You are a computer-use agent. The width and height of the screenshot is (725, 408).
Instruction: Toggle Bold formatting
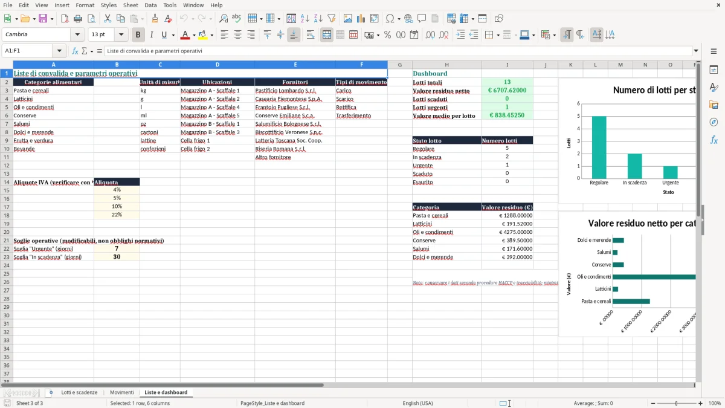point(138,35)
